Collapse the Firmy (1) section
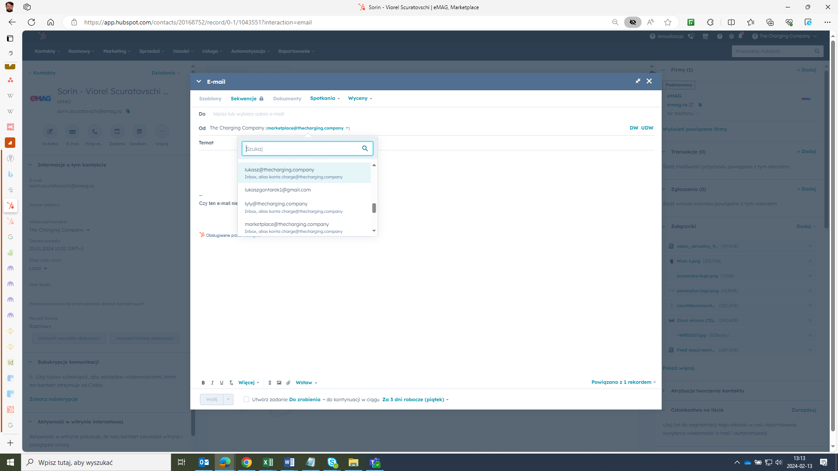The height and width of the screenshot is (471, 838). 663,70
